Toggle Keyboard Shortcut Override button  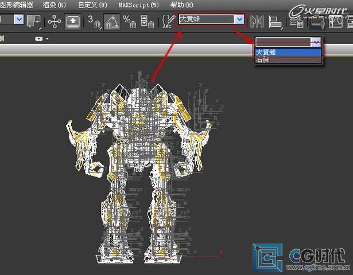click(72, 22)
